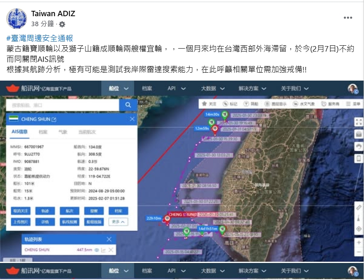Click the post audience gear icon

[62, 24]
